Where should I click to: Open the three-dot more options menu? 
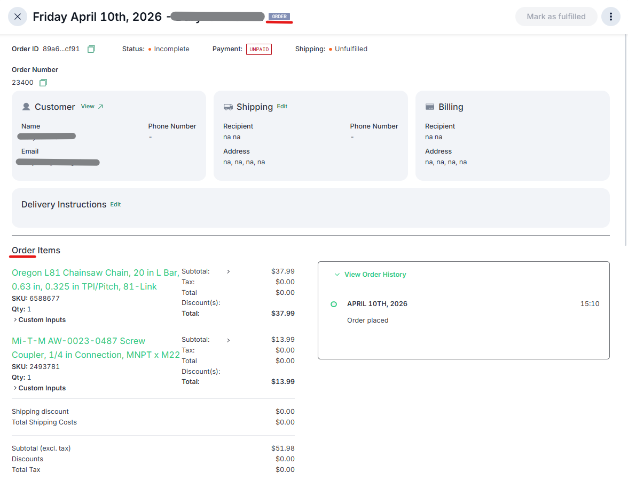pyautogui.click(x=610, y=17)
